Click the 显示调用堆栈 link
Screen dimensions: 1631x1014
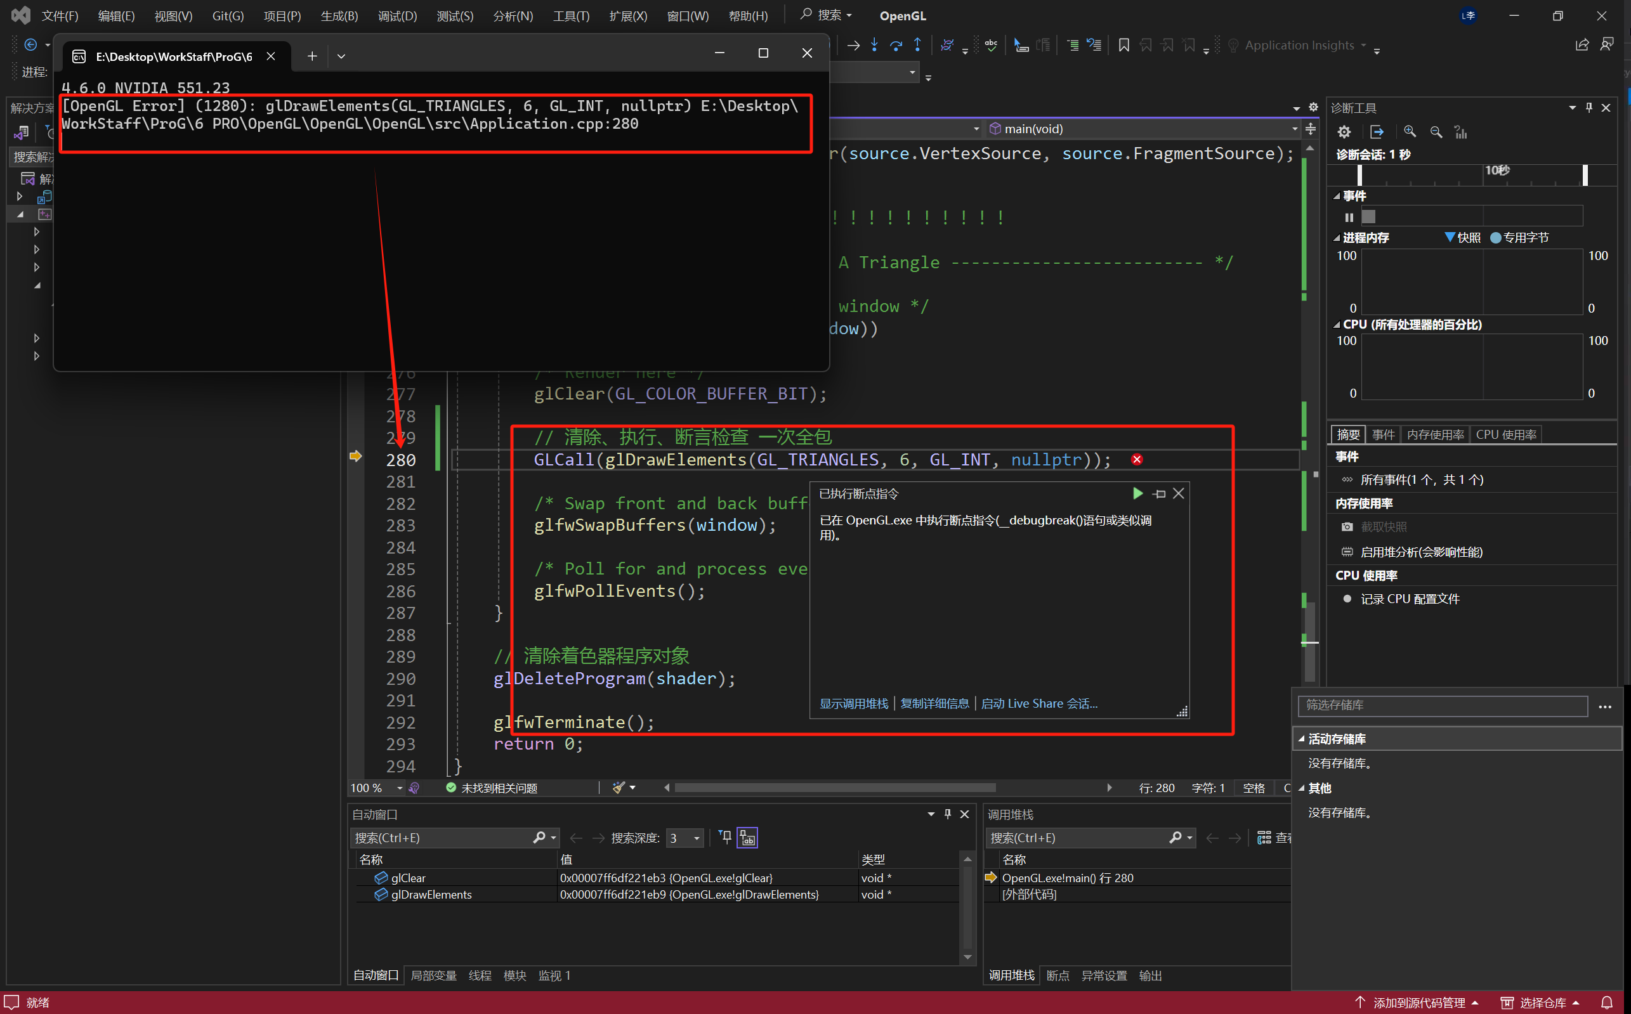tap(853, 703)
